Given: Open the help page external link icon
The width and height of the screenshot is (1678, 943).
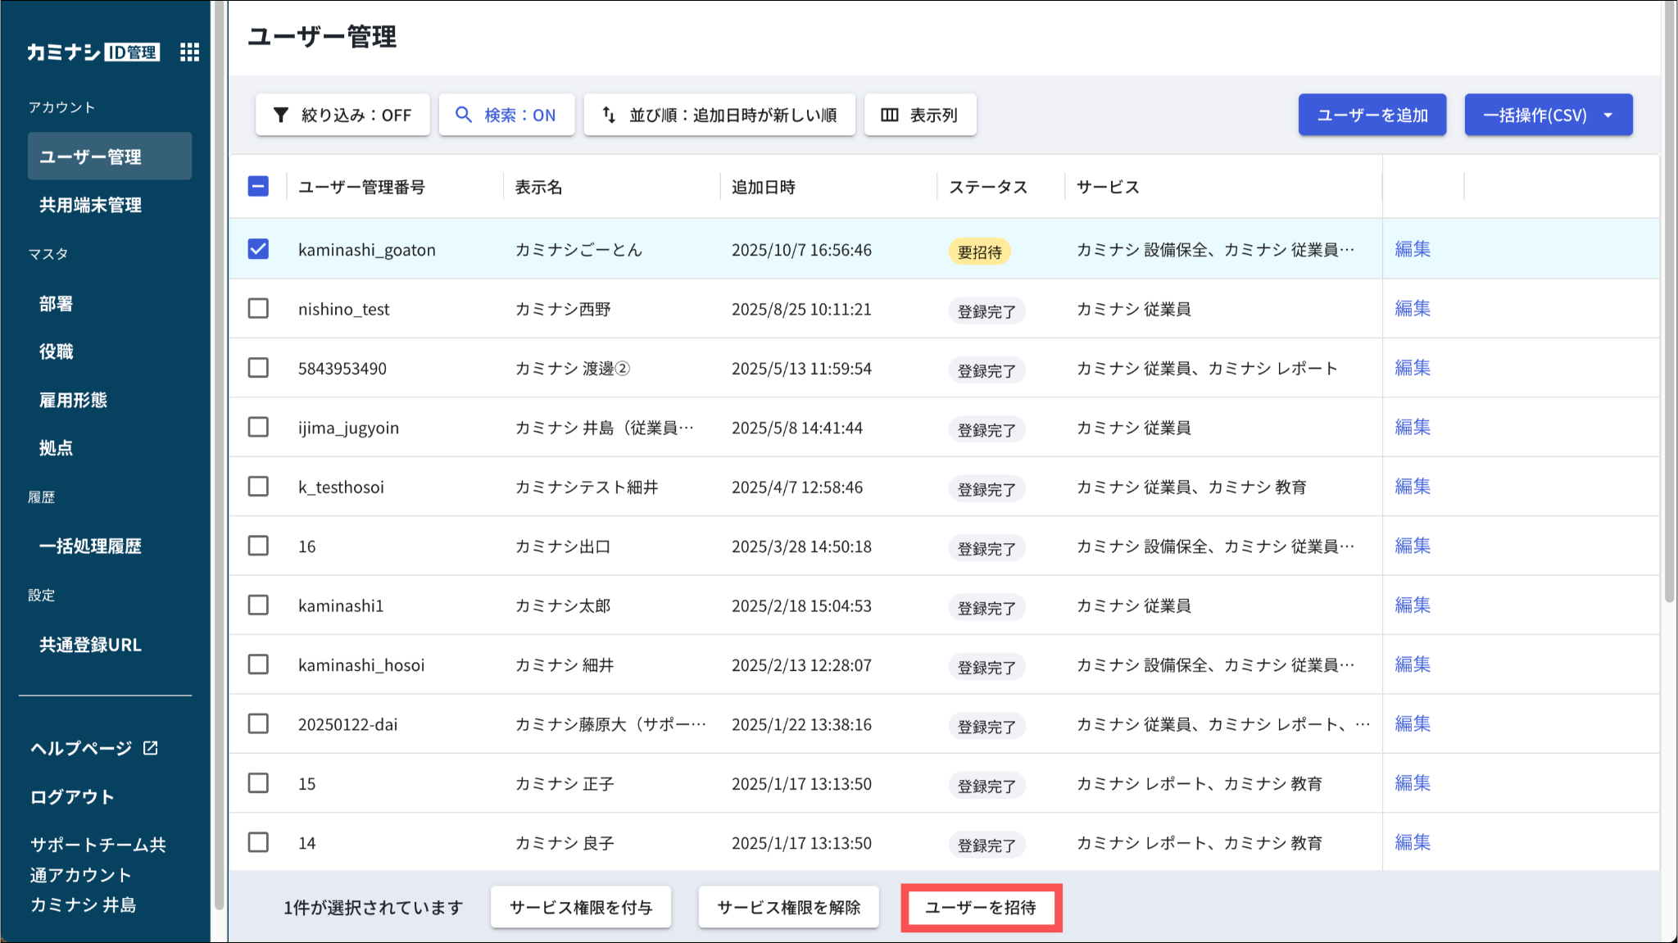Looking at the screenshot, I should coord(151,748).
